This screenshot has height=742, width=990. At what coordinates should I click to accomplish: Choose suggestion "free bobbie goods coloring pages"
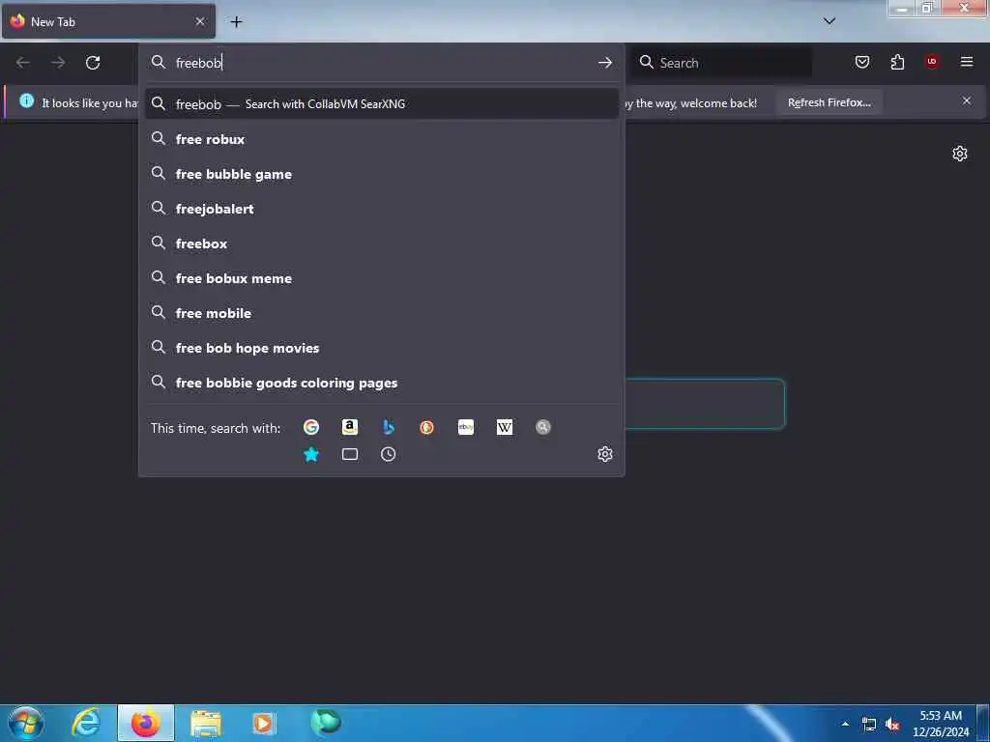[x=381, y=383]
